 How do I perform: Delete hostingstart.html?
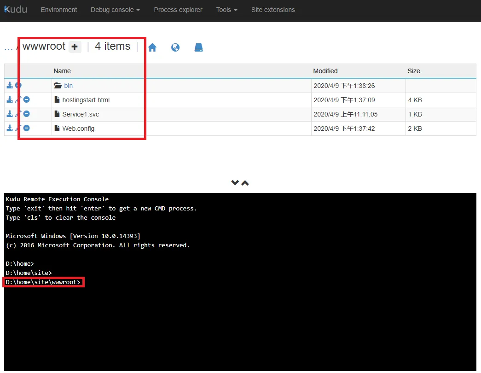click(x=27, y=99)
